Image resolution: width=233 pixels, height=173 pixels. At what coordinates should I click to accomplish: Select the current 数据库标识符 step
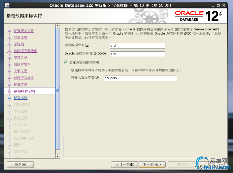(x=25, y=91)
